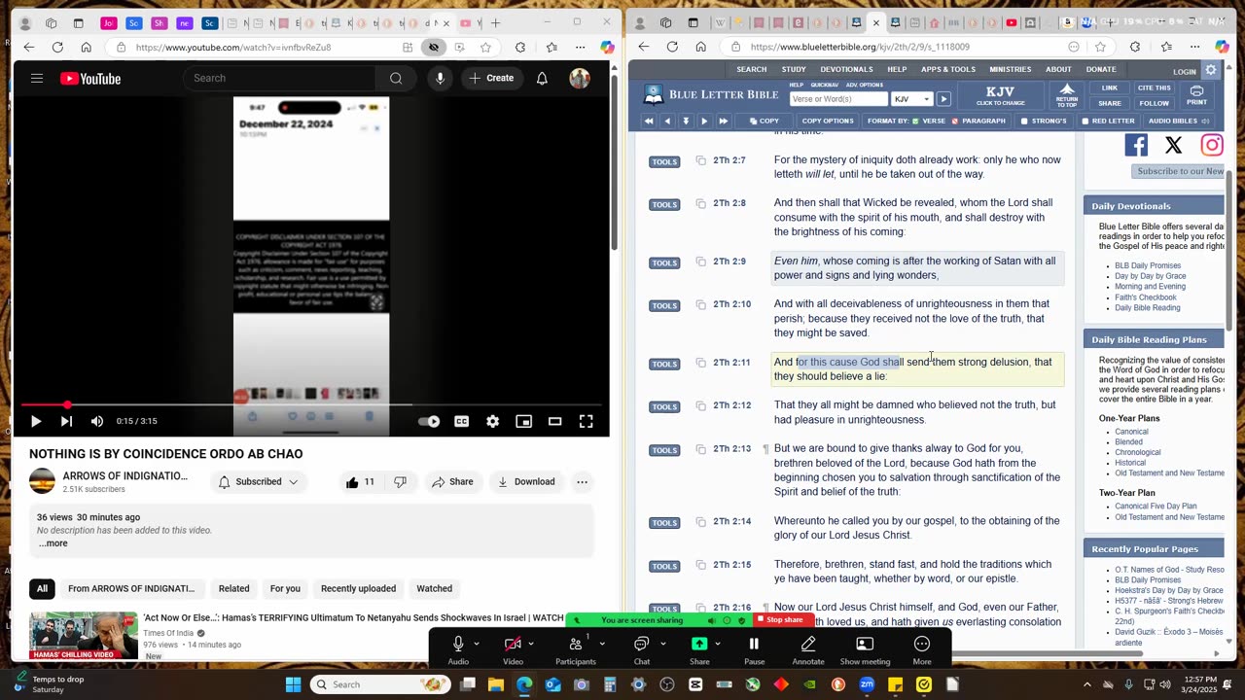Seek on the YouTube progress bar
This screenshot has width=1245, height=700.
coord(311,404)
